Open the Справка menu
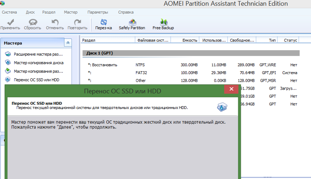 [126, 12]
